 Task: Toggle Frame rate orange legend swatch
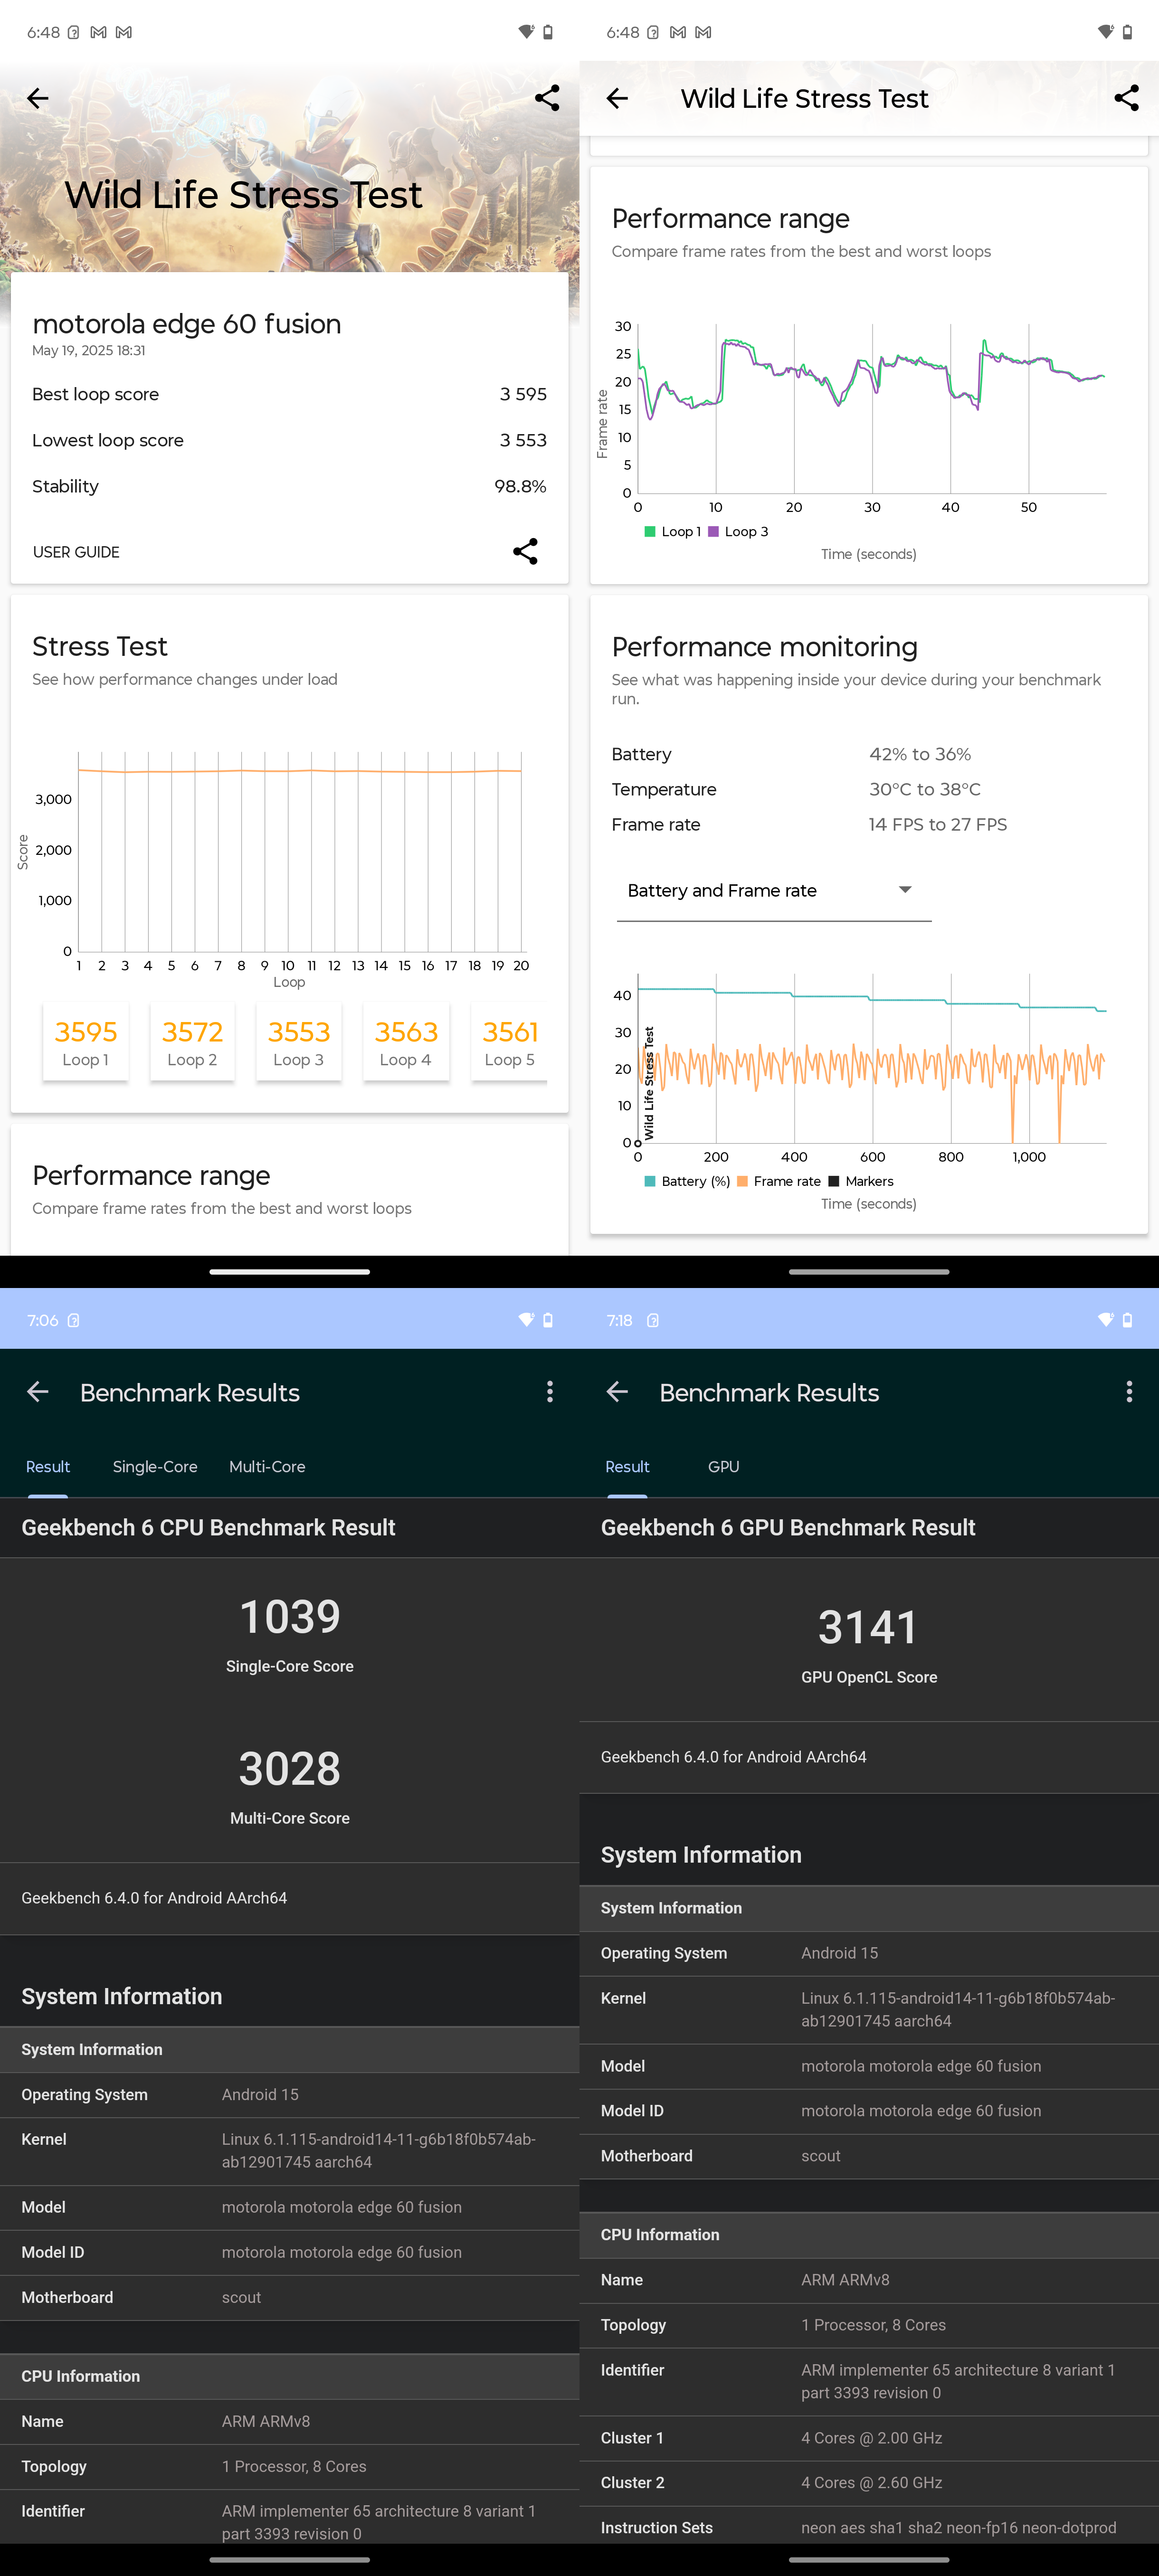coord(742,1182)
